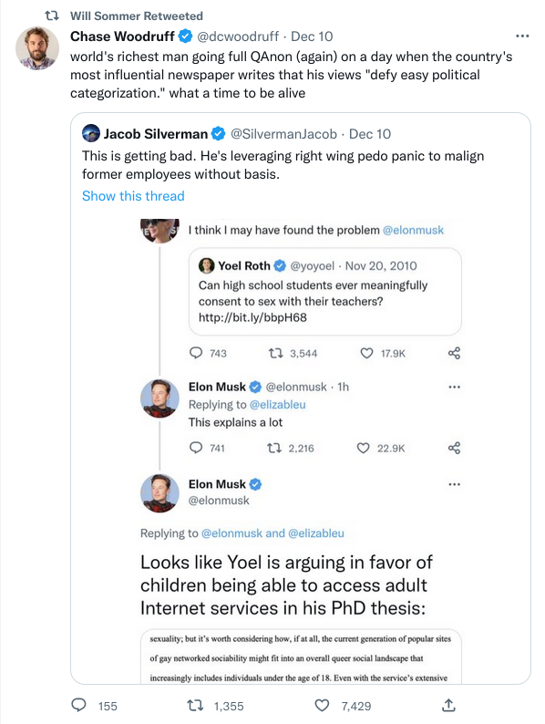Like Elon Musk's 'This explains a lot' reply
This screenshot has height=724, width=545.
(364, 448)
